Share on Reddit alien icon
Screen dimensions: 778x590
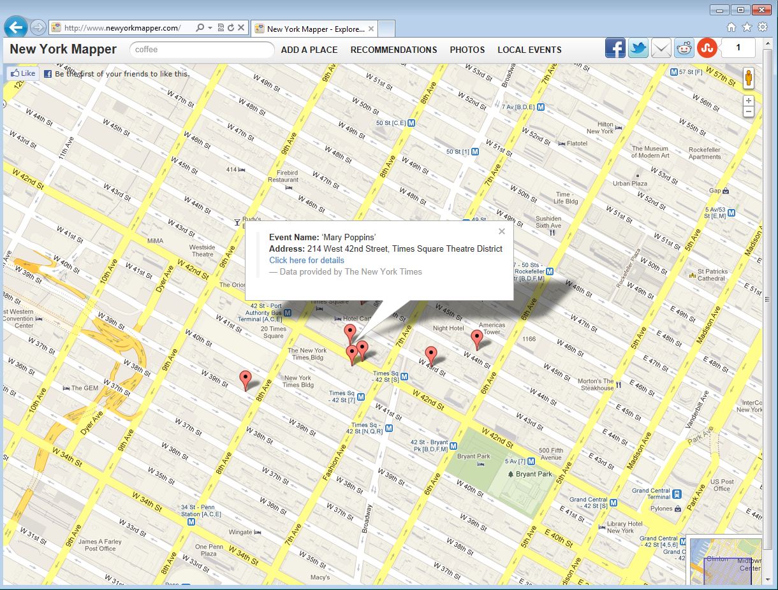tap(684, 48)
